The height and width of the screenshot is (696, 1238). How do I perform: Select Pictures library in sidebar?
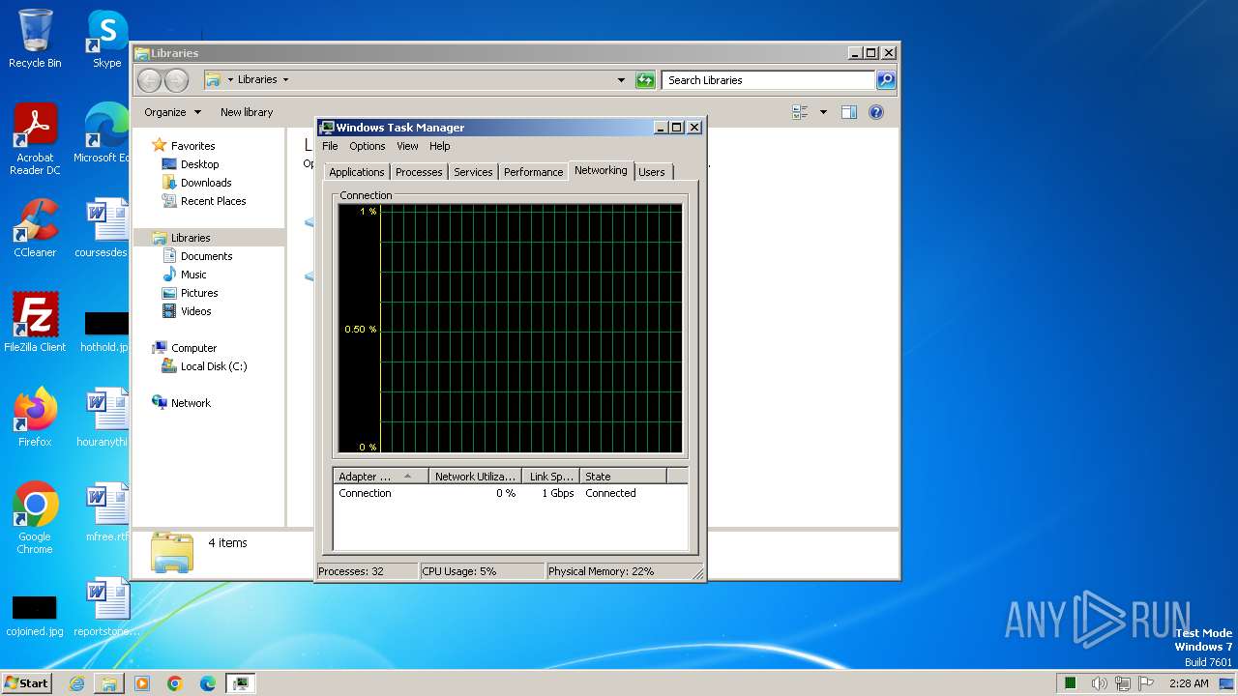[x=199, y=293]
